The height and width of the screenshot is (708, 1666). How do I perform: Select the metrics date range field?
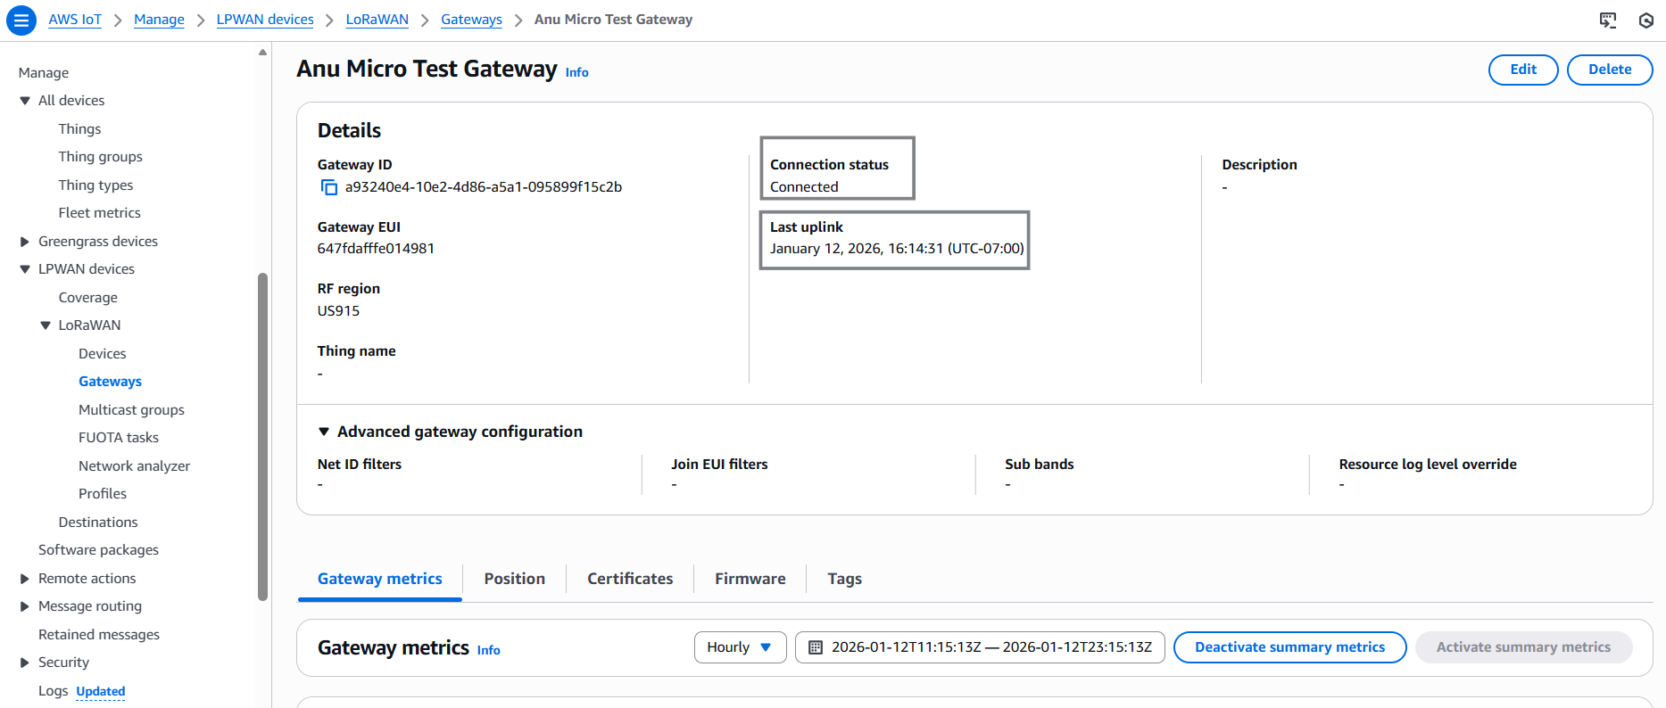coord(979,647)
